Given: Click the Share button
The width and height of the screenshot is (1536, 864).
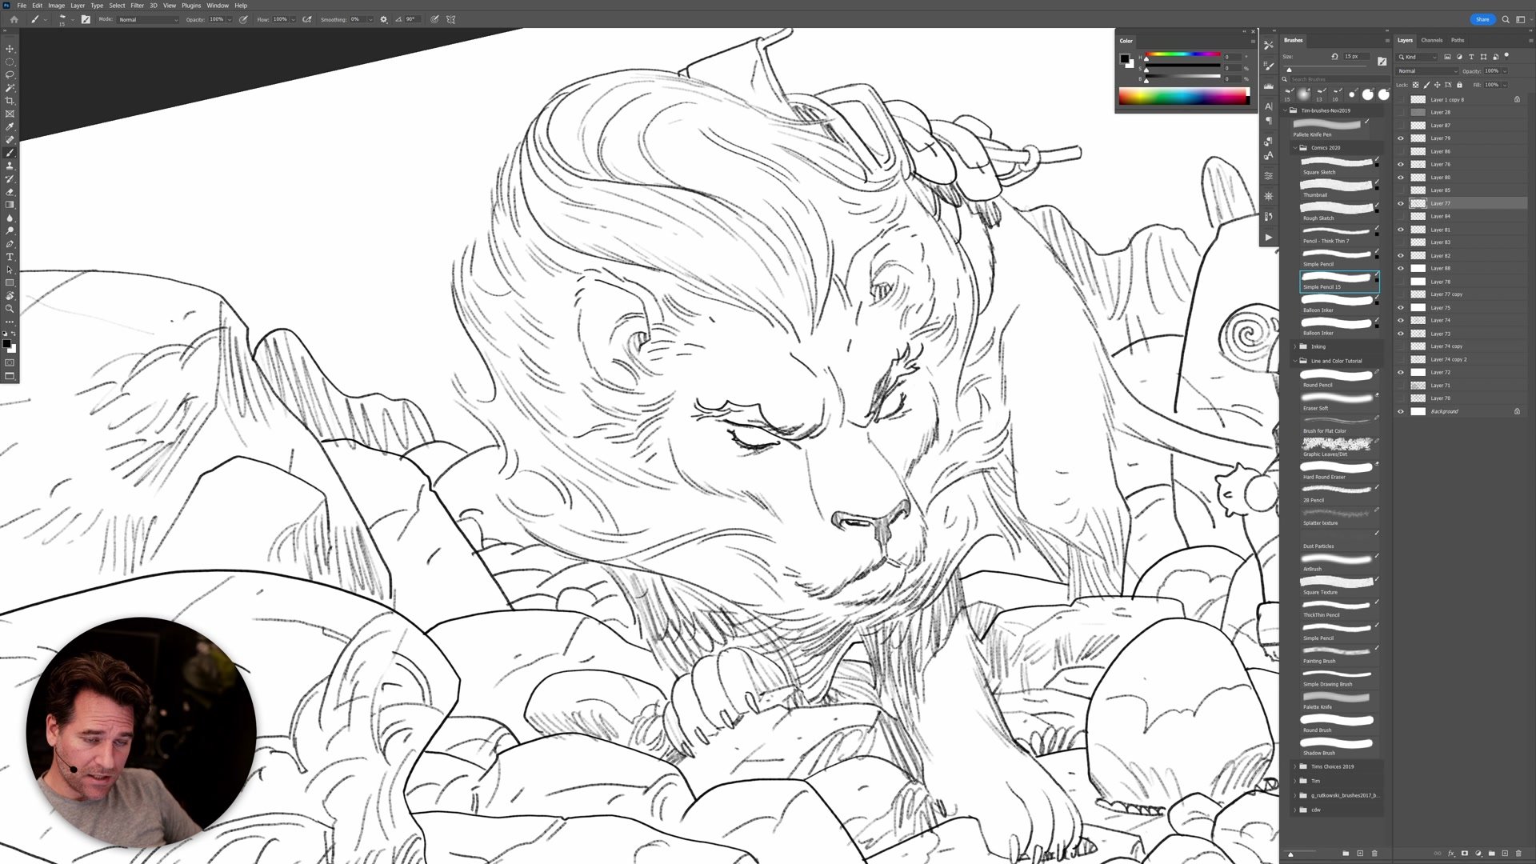Looking at the screenshot, I should coord(1482,19).
